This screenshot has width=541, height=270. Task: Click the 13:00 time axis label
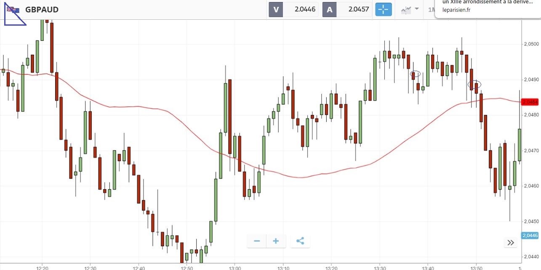click(x=235, y=267)
